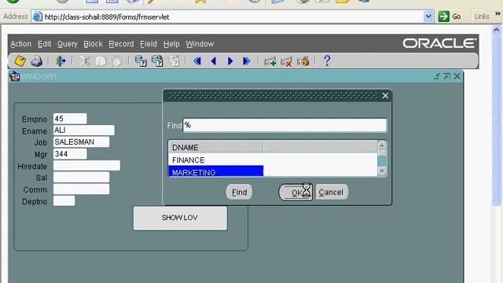
Task: Click the Save toolbar icon
Action: coord(20,61)
